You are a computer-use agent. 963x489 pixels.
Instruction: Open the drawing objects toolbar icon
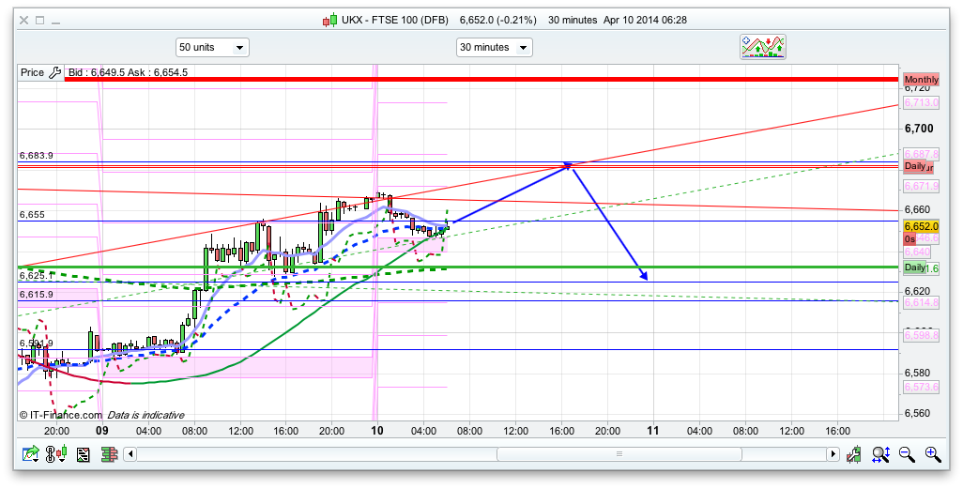[x=762, y=47]
